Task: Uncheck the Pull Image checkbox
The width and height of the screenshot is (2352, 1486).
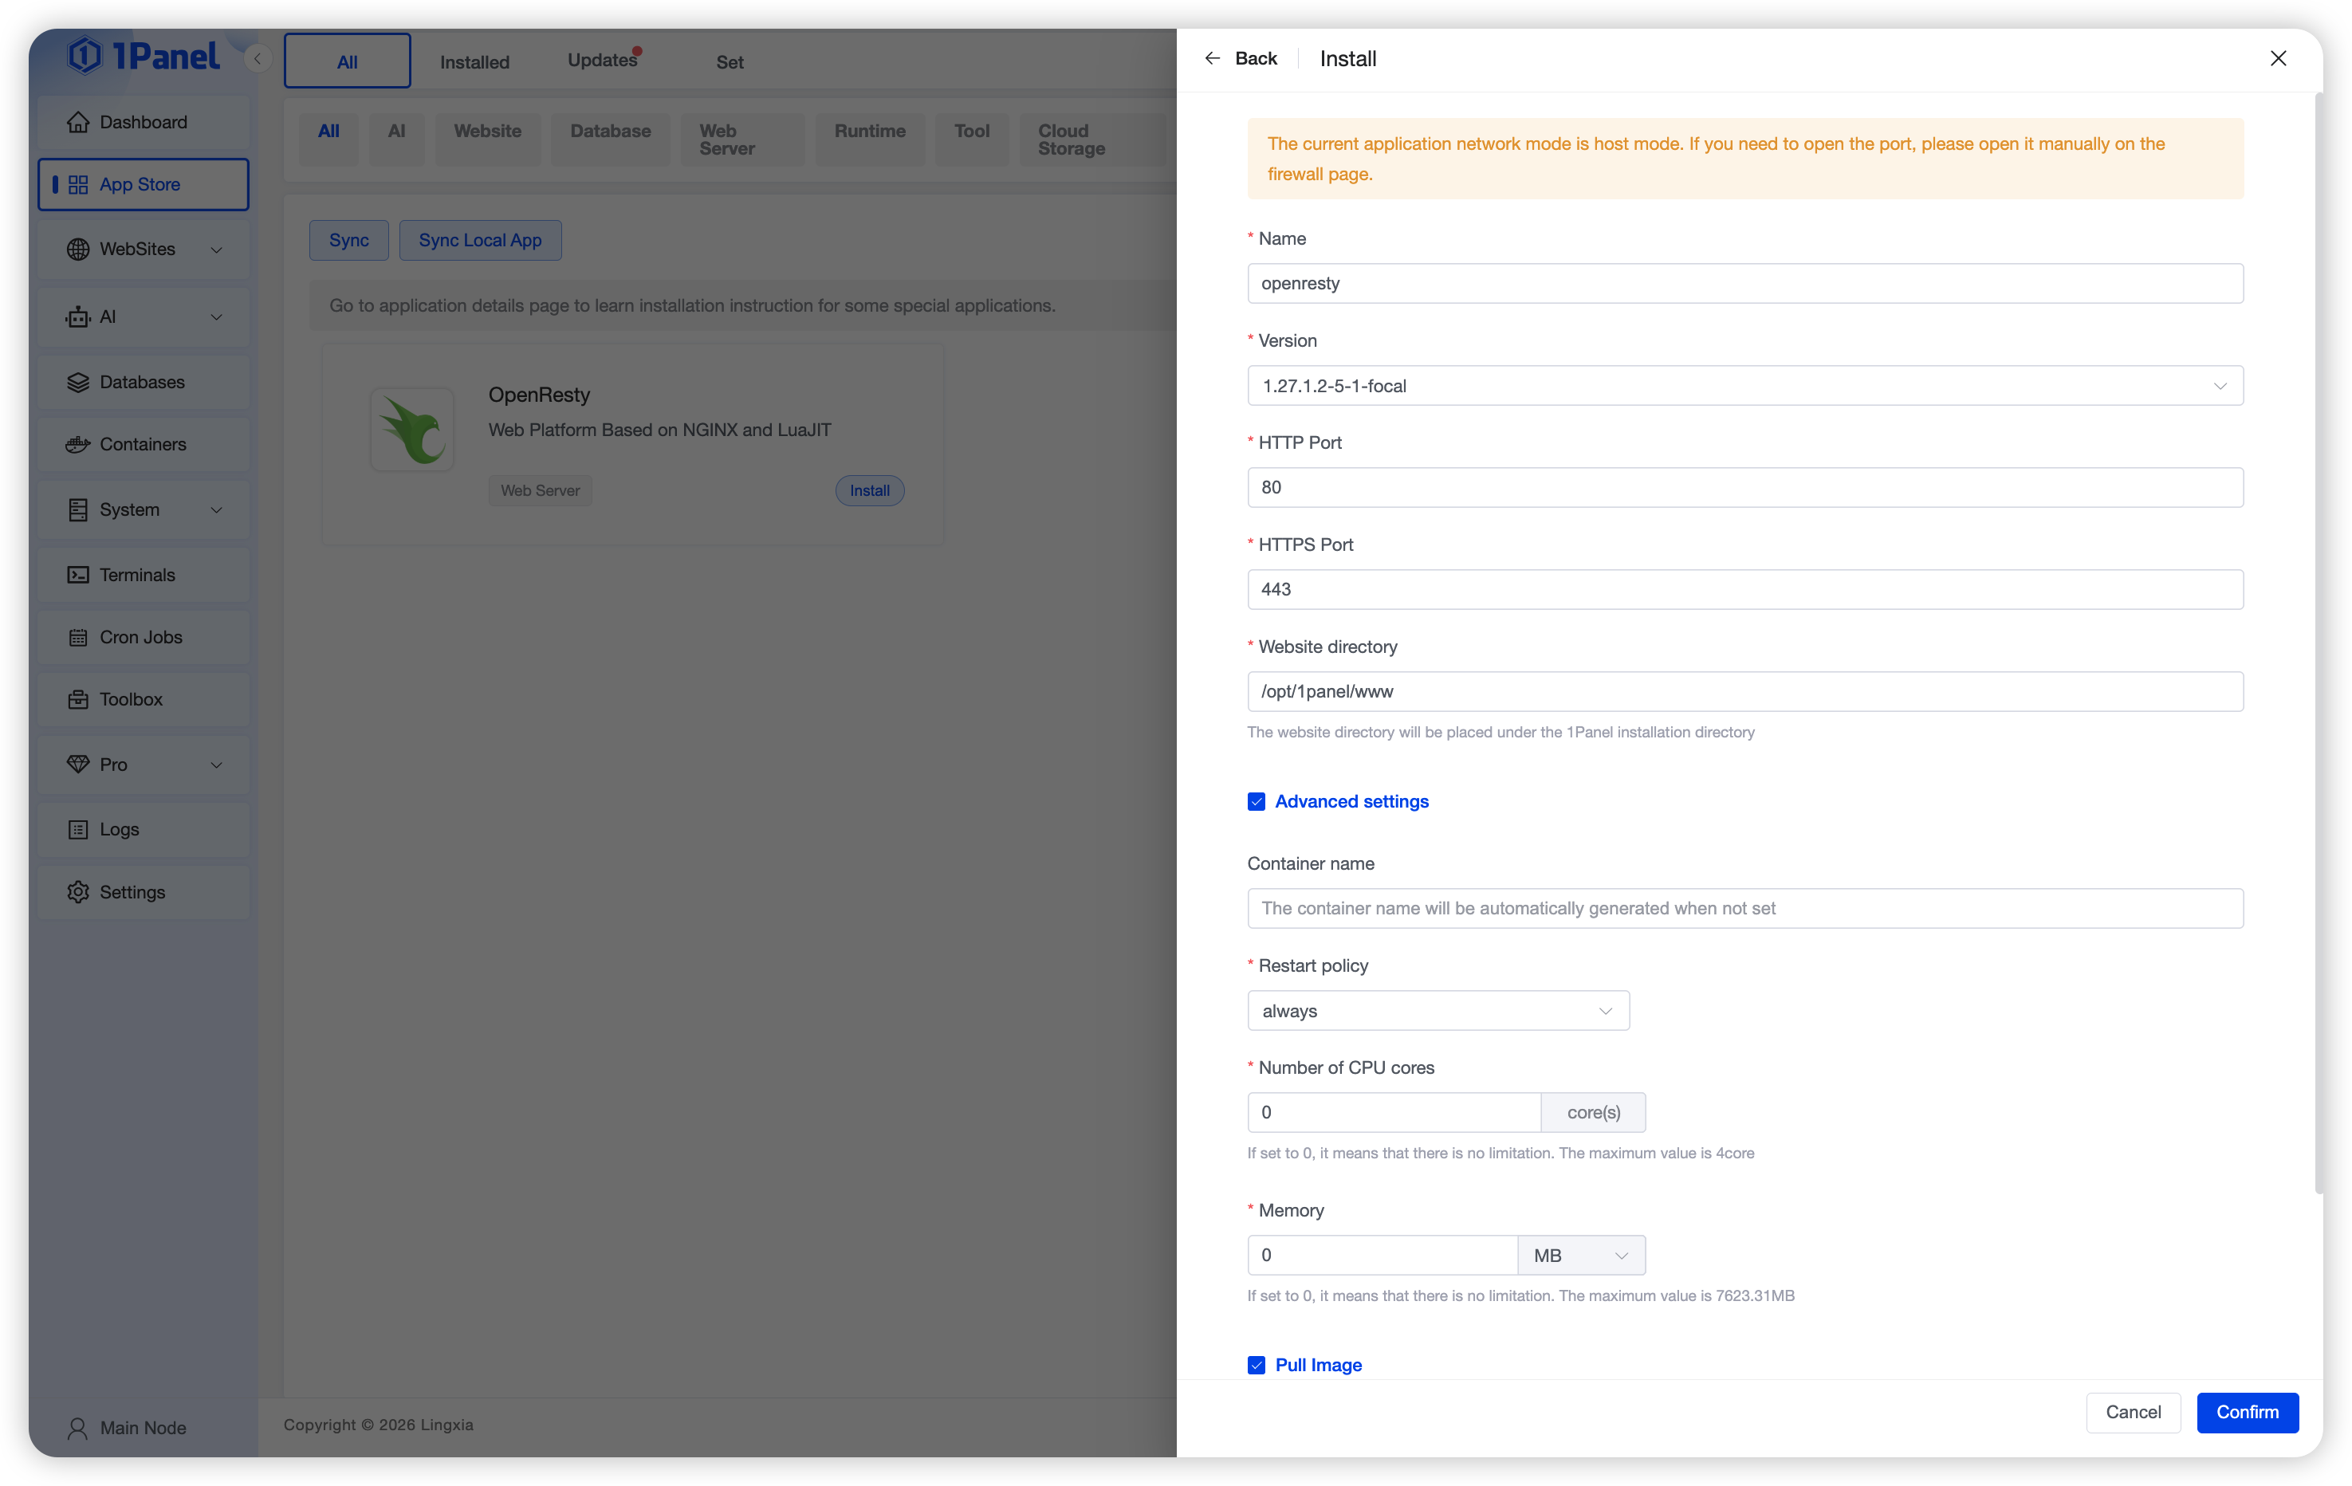Action: click(x=1256, y=1365)
